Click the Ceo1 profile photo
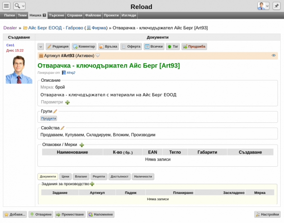 click(19, 69)
